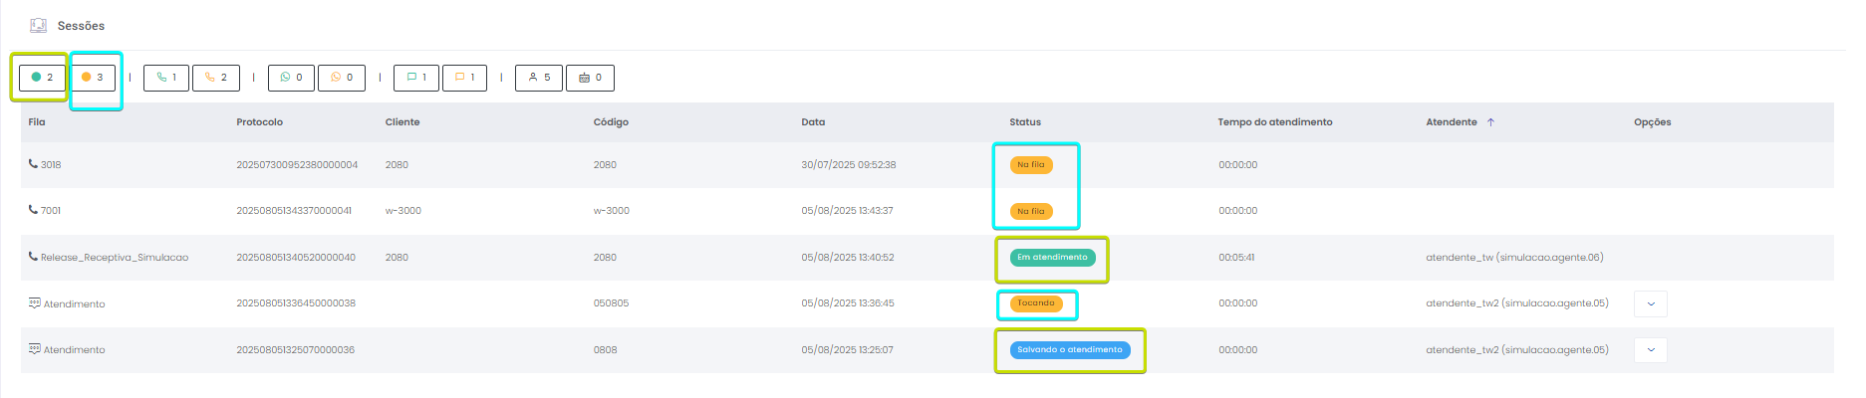
Task: Click the bot icon filter showing 0
Action: 590,78
